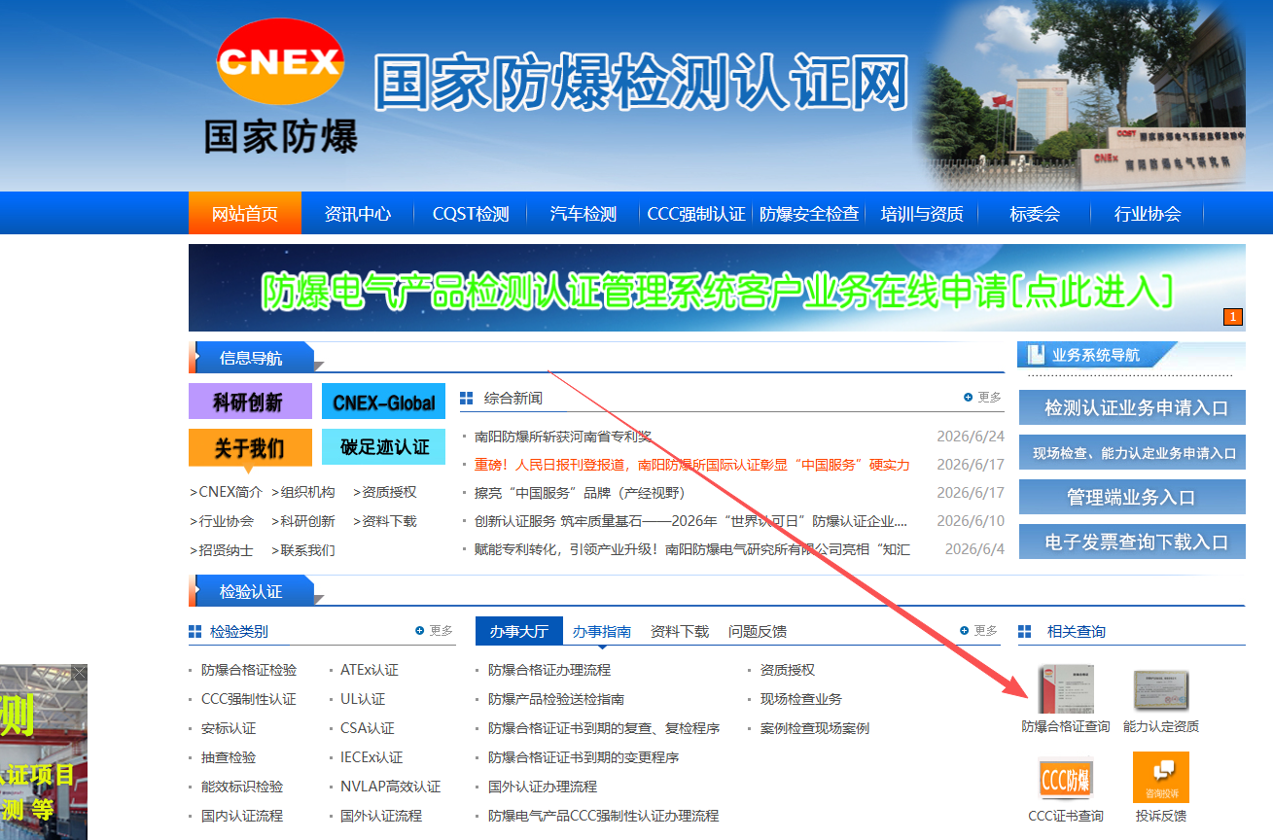Switch to 问题反馈 tab
Image resolution: width=1273 pixels, height=840 pixels.
758,631
